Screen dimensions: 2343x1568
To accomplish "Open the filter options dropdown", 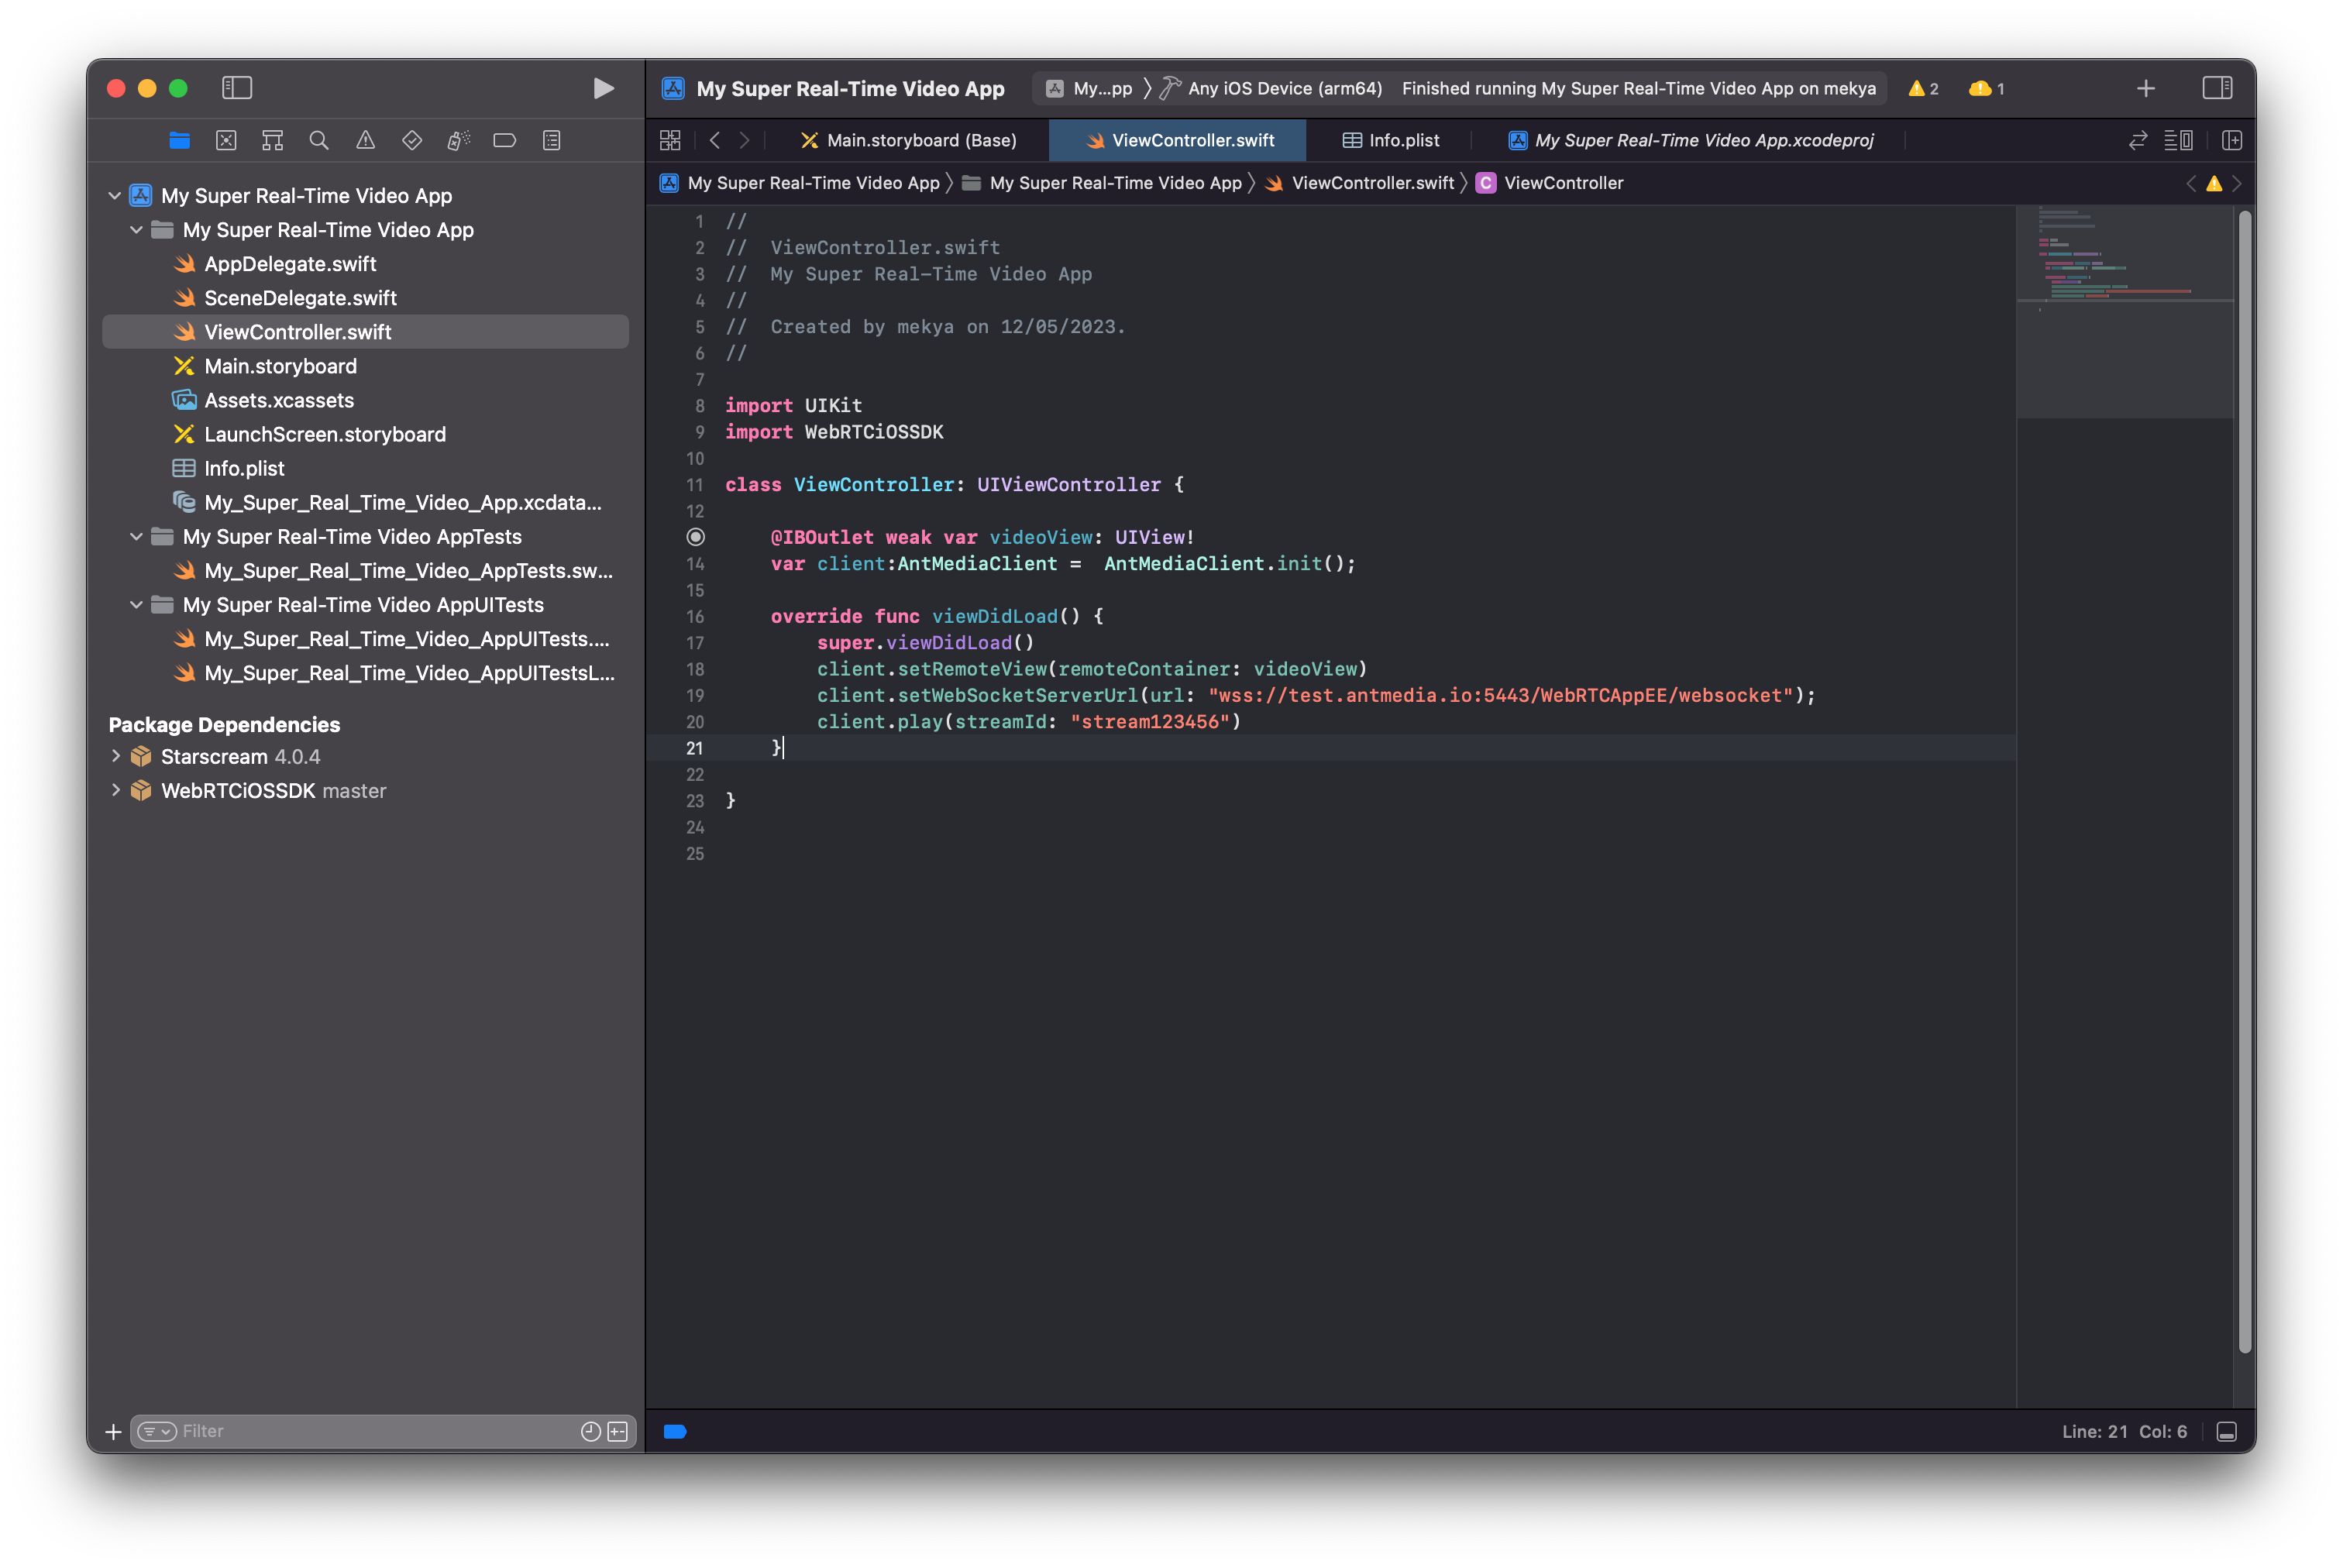I will click(x=157, y=1432).
